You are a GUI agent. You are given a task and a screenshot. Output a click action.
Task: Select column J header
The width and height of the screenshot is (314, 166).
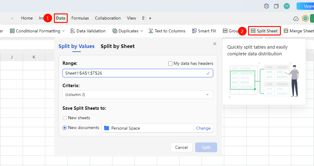tap(12, 57)
